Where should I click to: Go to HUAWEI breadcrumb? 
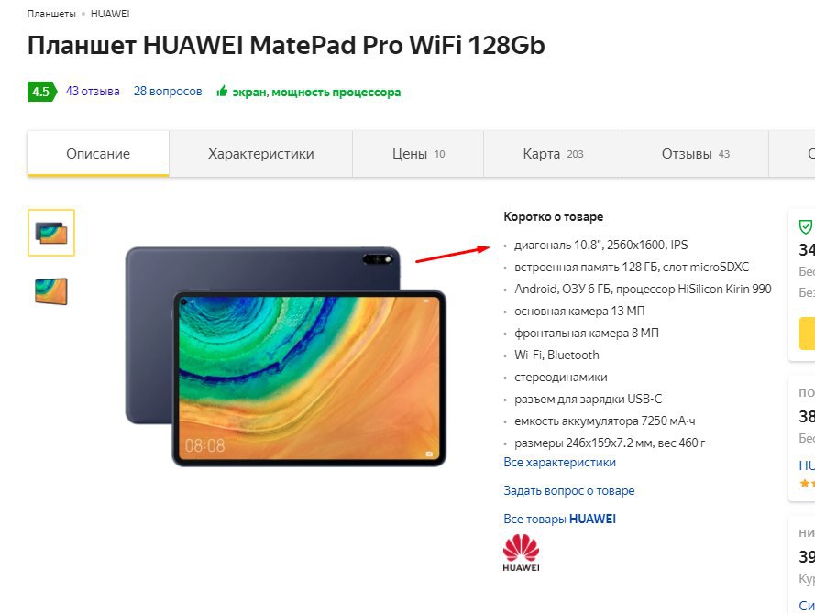(x=110, y=14)
